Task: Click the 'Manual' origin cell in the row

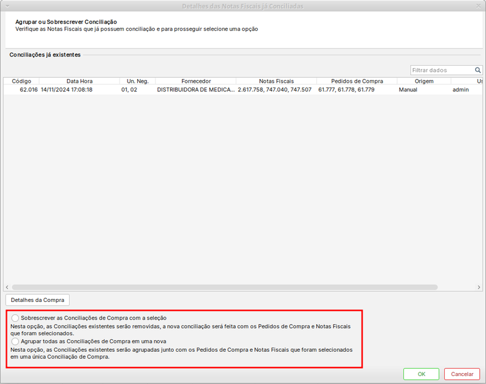Action: point(408,89)
